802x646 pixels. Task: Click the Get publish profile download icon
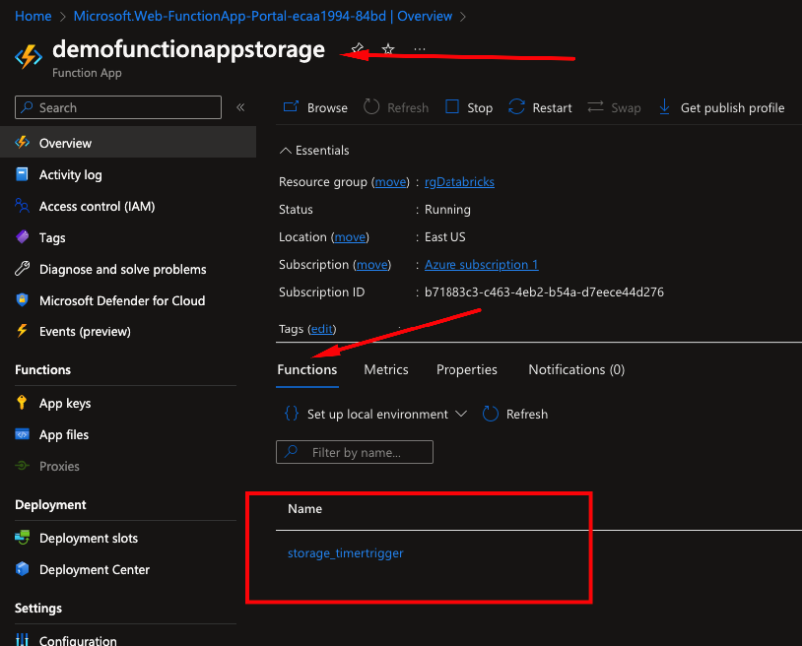click(x=664, y=106)
